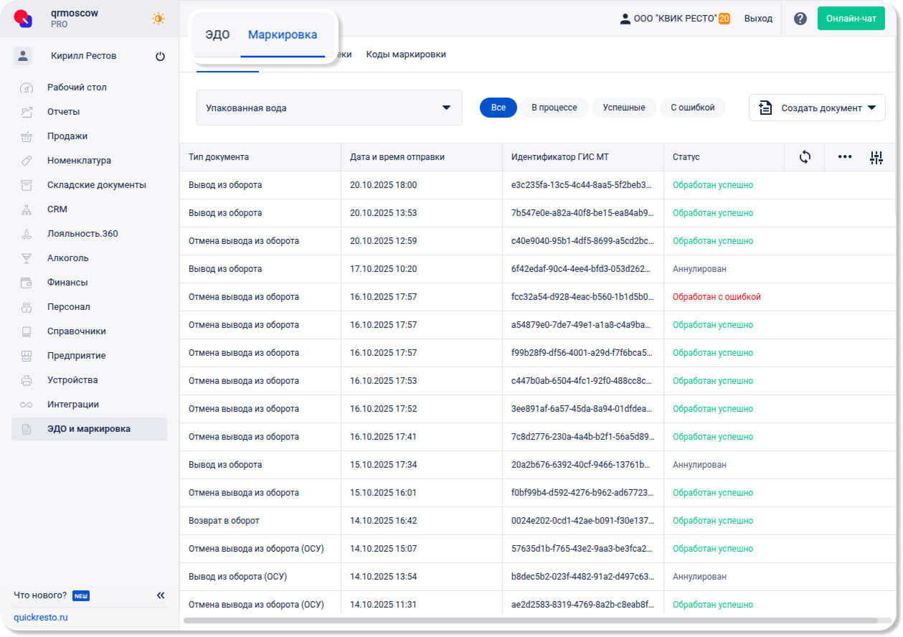Open the three-dots more options menu
The width and height of the screenshot is (903, 637).
845,157
